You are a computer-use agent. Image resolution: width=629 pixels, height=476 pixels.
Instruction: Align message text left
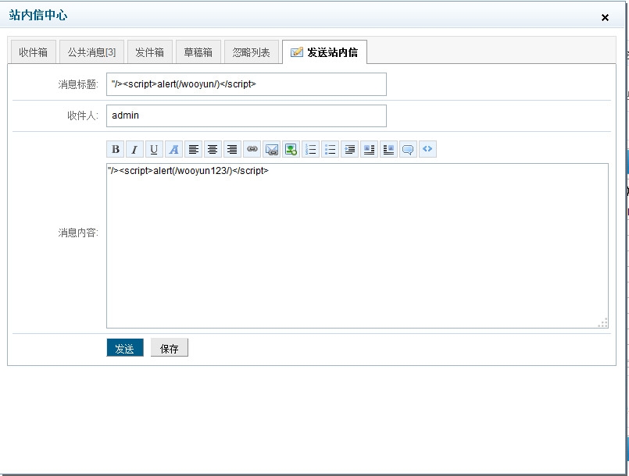[193, 150]
